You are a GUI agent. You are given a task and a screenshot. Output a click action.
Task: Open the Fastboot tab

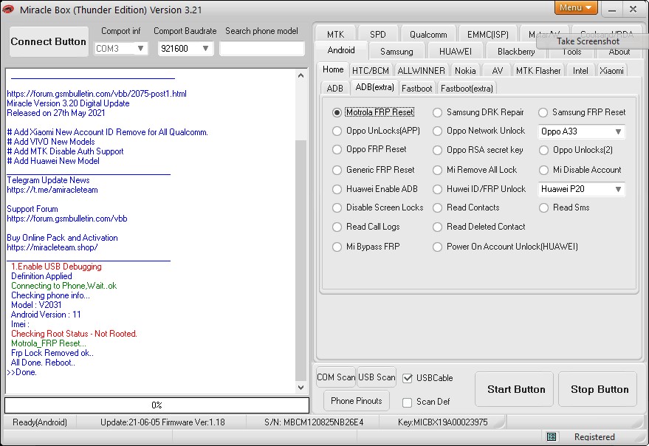click(x=416, y=88)
